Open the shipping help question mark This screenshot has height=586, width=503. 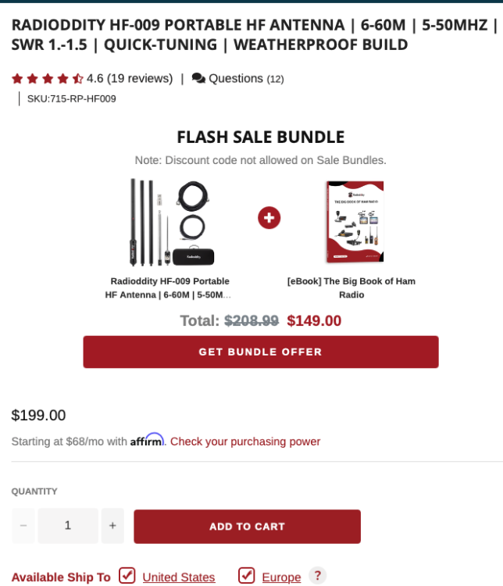(317, 576)
